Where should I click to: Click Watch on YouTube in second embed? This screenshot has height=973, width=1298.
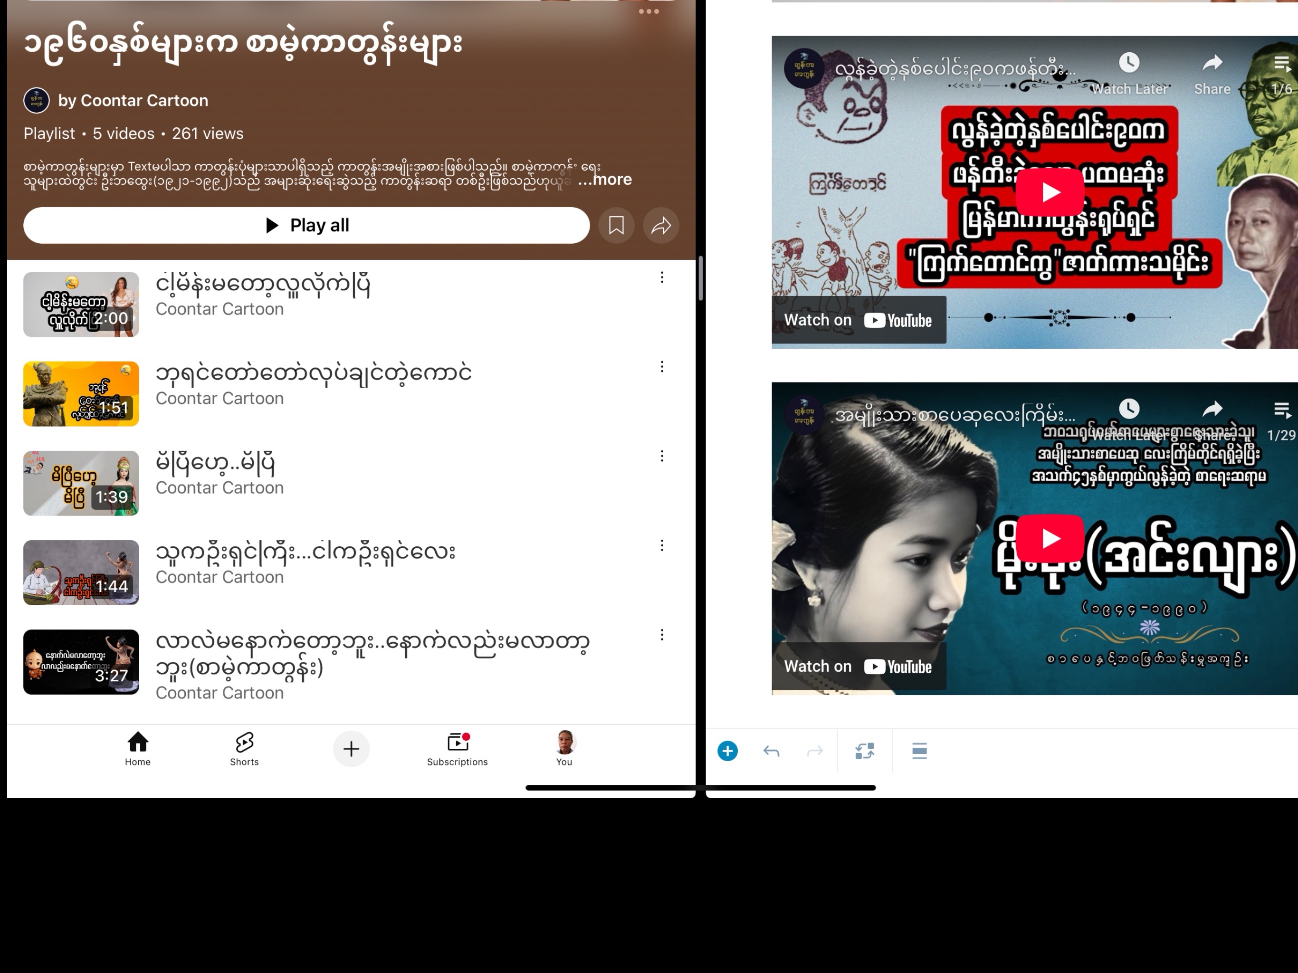click(x=858, y=667)
